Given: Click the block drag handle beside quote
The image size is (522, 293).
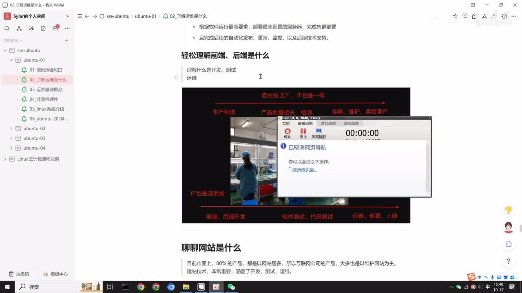Looking at the screenshot, I should [176, 77].
